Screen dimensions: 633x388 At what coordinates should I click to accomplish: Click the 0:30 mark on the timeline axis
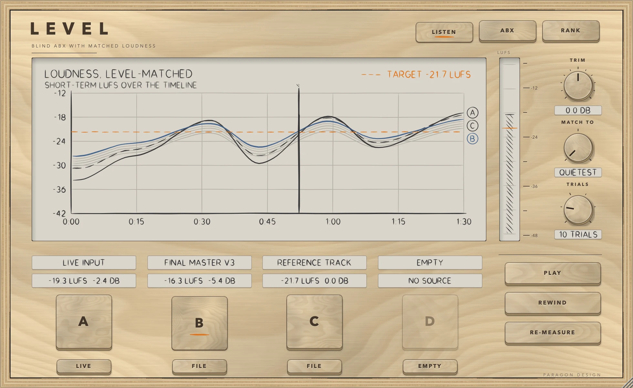tap(202, 221)
